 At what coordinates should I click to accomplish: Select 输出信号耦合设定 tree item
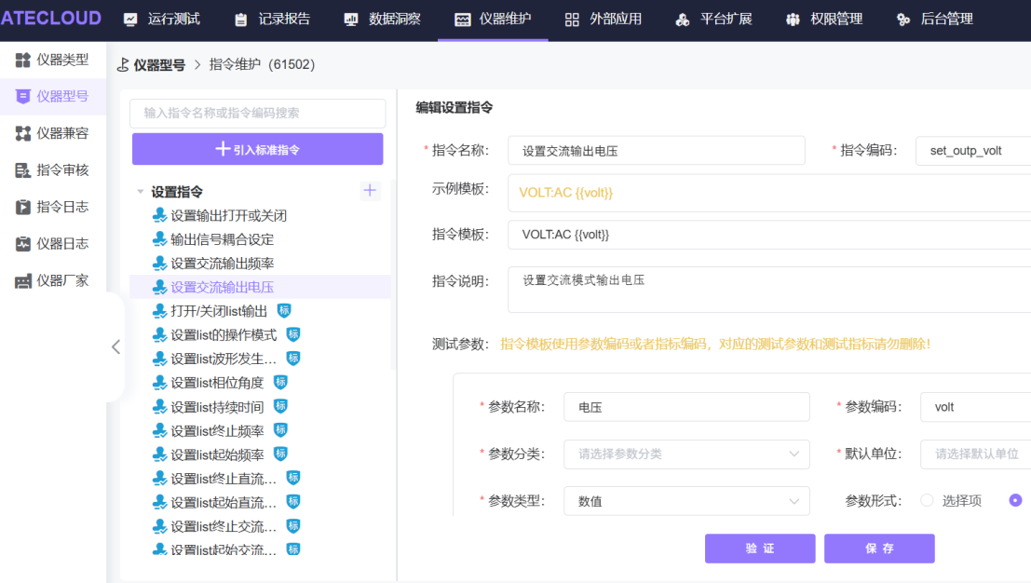223,239
